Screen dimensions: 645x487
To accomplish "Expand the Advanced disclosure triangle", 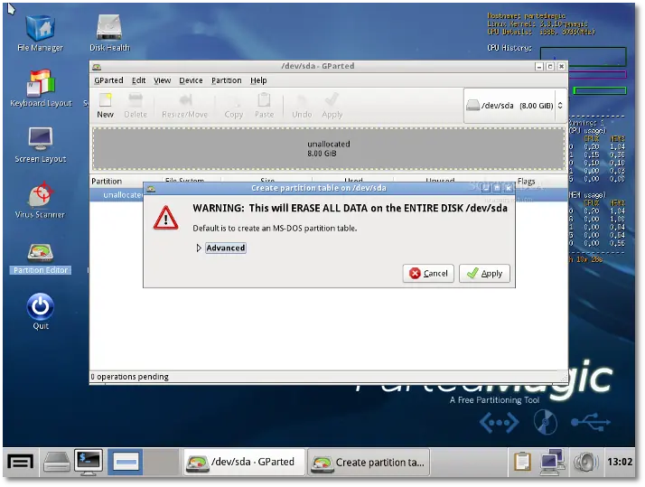I will [199, 248].
